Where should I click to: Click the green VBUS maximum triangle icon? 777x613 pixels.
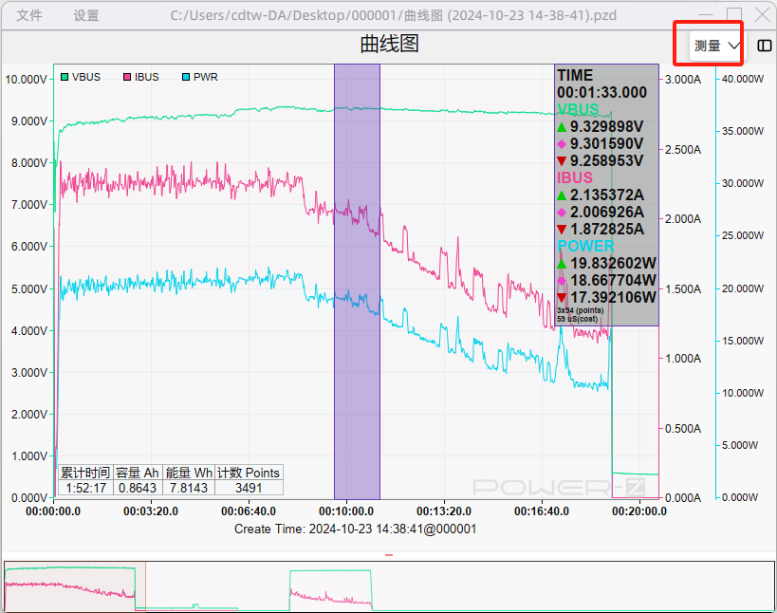pos(562,127)
